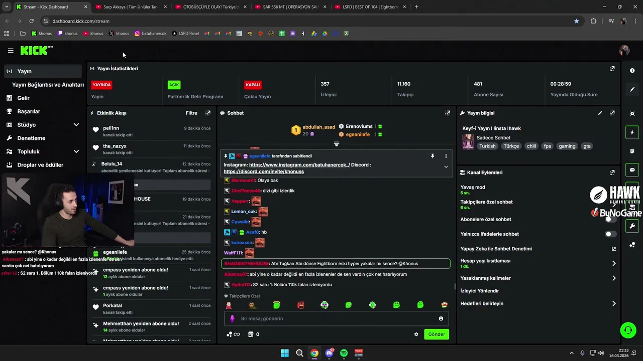Open the Instagram link in pinned message
The image size is (643, 361).
click(x=299, y=165)
